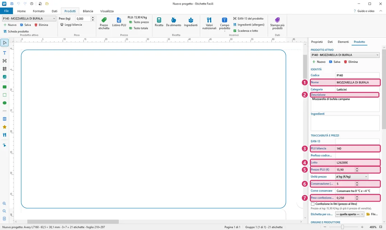Click the Peso (kg) input field in ribbon

[83, 19]
